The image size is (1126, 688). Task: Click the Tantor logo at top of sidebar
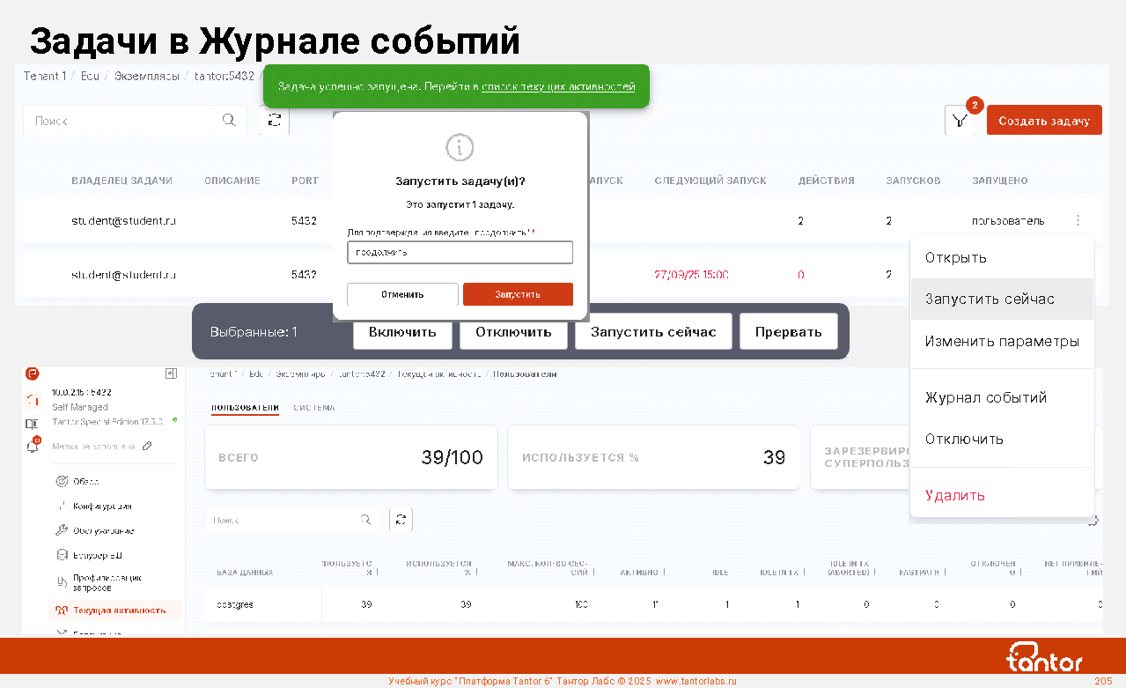coord(33,374)
